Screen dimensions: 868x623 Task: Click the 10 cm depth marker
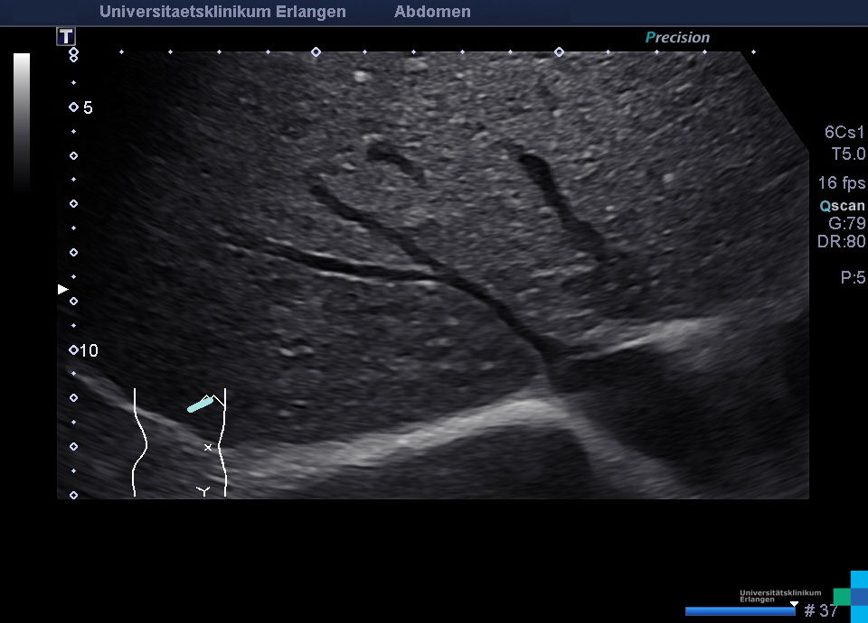(x=89, y=350)
